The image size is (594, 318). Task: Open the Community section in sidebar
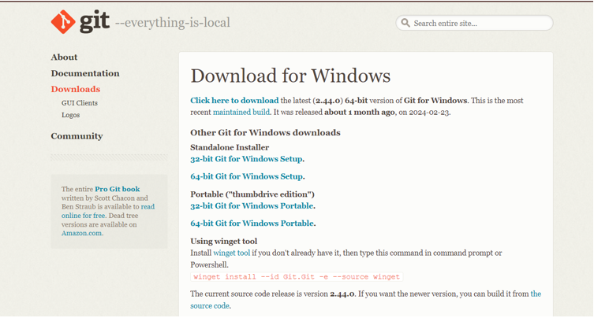pyautogui.click(x=77, y=136)
